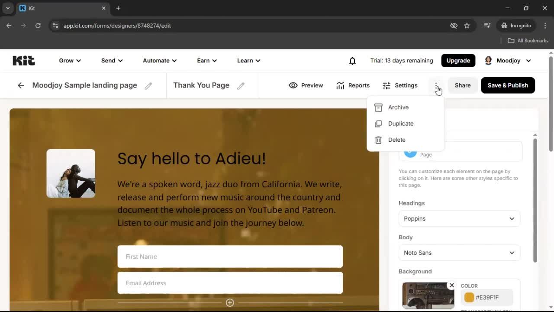554x312 pixels.
Task: Click the plus icon to add form element
Action: [230, 302]
